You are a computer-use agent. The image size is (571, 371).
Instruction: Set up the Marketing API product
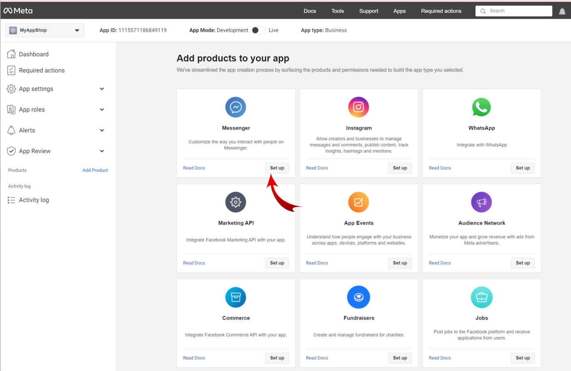tap(277, 263)
